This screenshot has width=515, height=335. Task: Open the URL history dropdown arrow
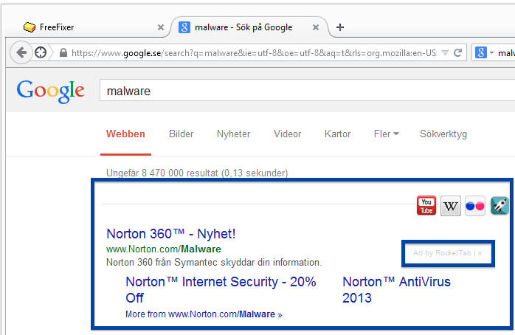click(x=445, y=52)
